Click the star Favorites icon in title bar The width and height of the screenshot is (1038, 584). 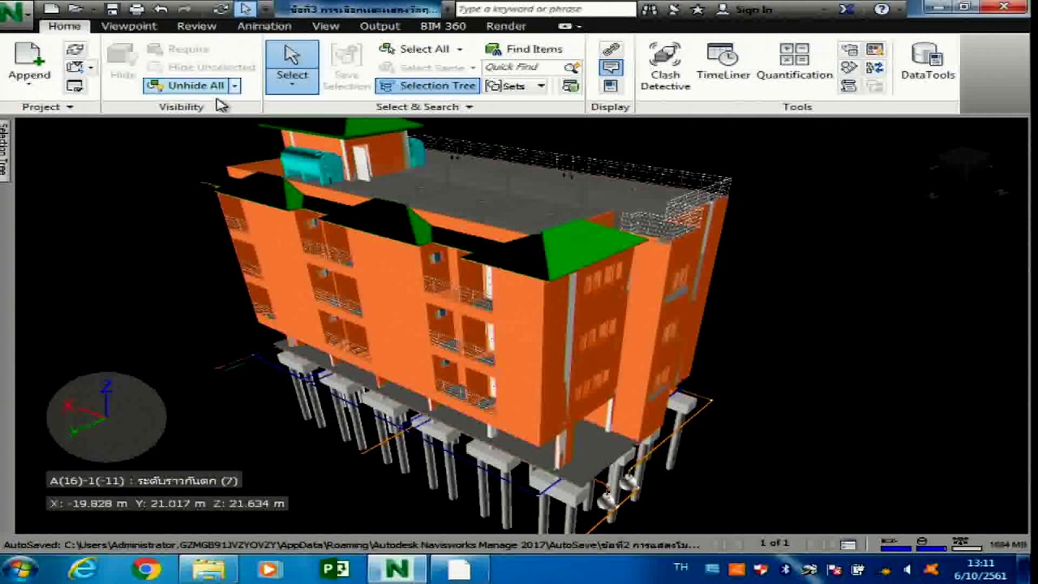coord(697,9)
